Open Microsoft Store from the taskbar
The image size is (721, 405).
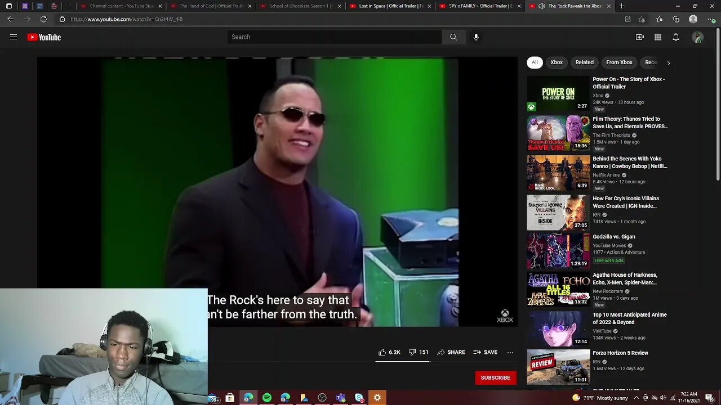[x=230, y=398]
